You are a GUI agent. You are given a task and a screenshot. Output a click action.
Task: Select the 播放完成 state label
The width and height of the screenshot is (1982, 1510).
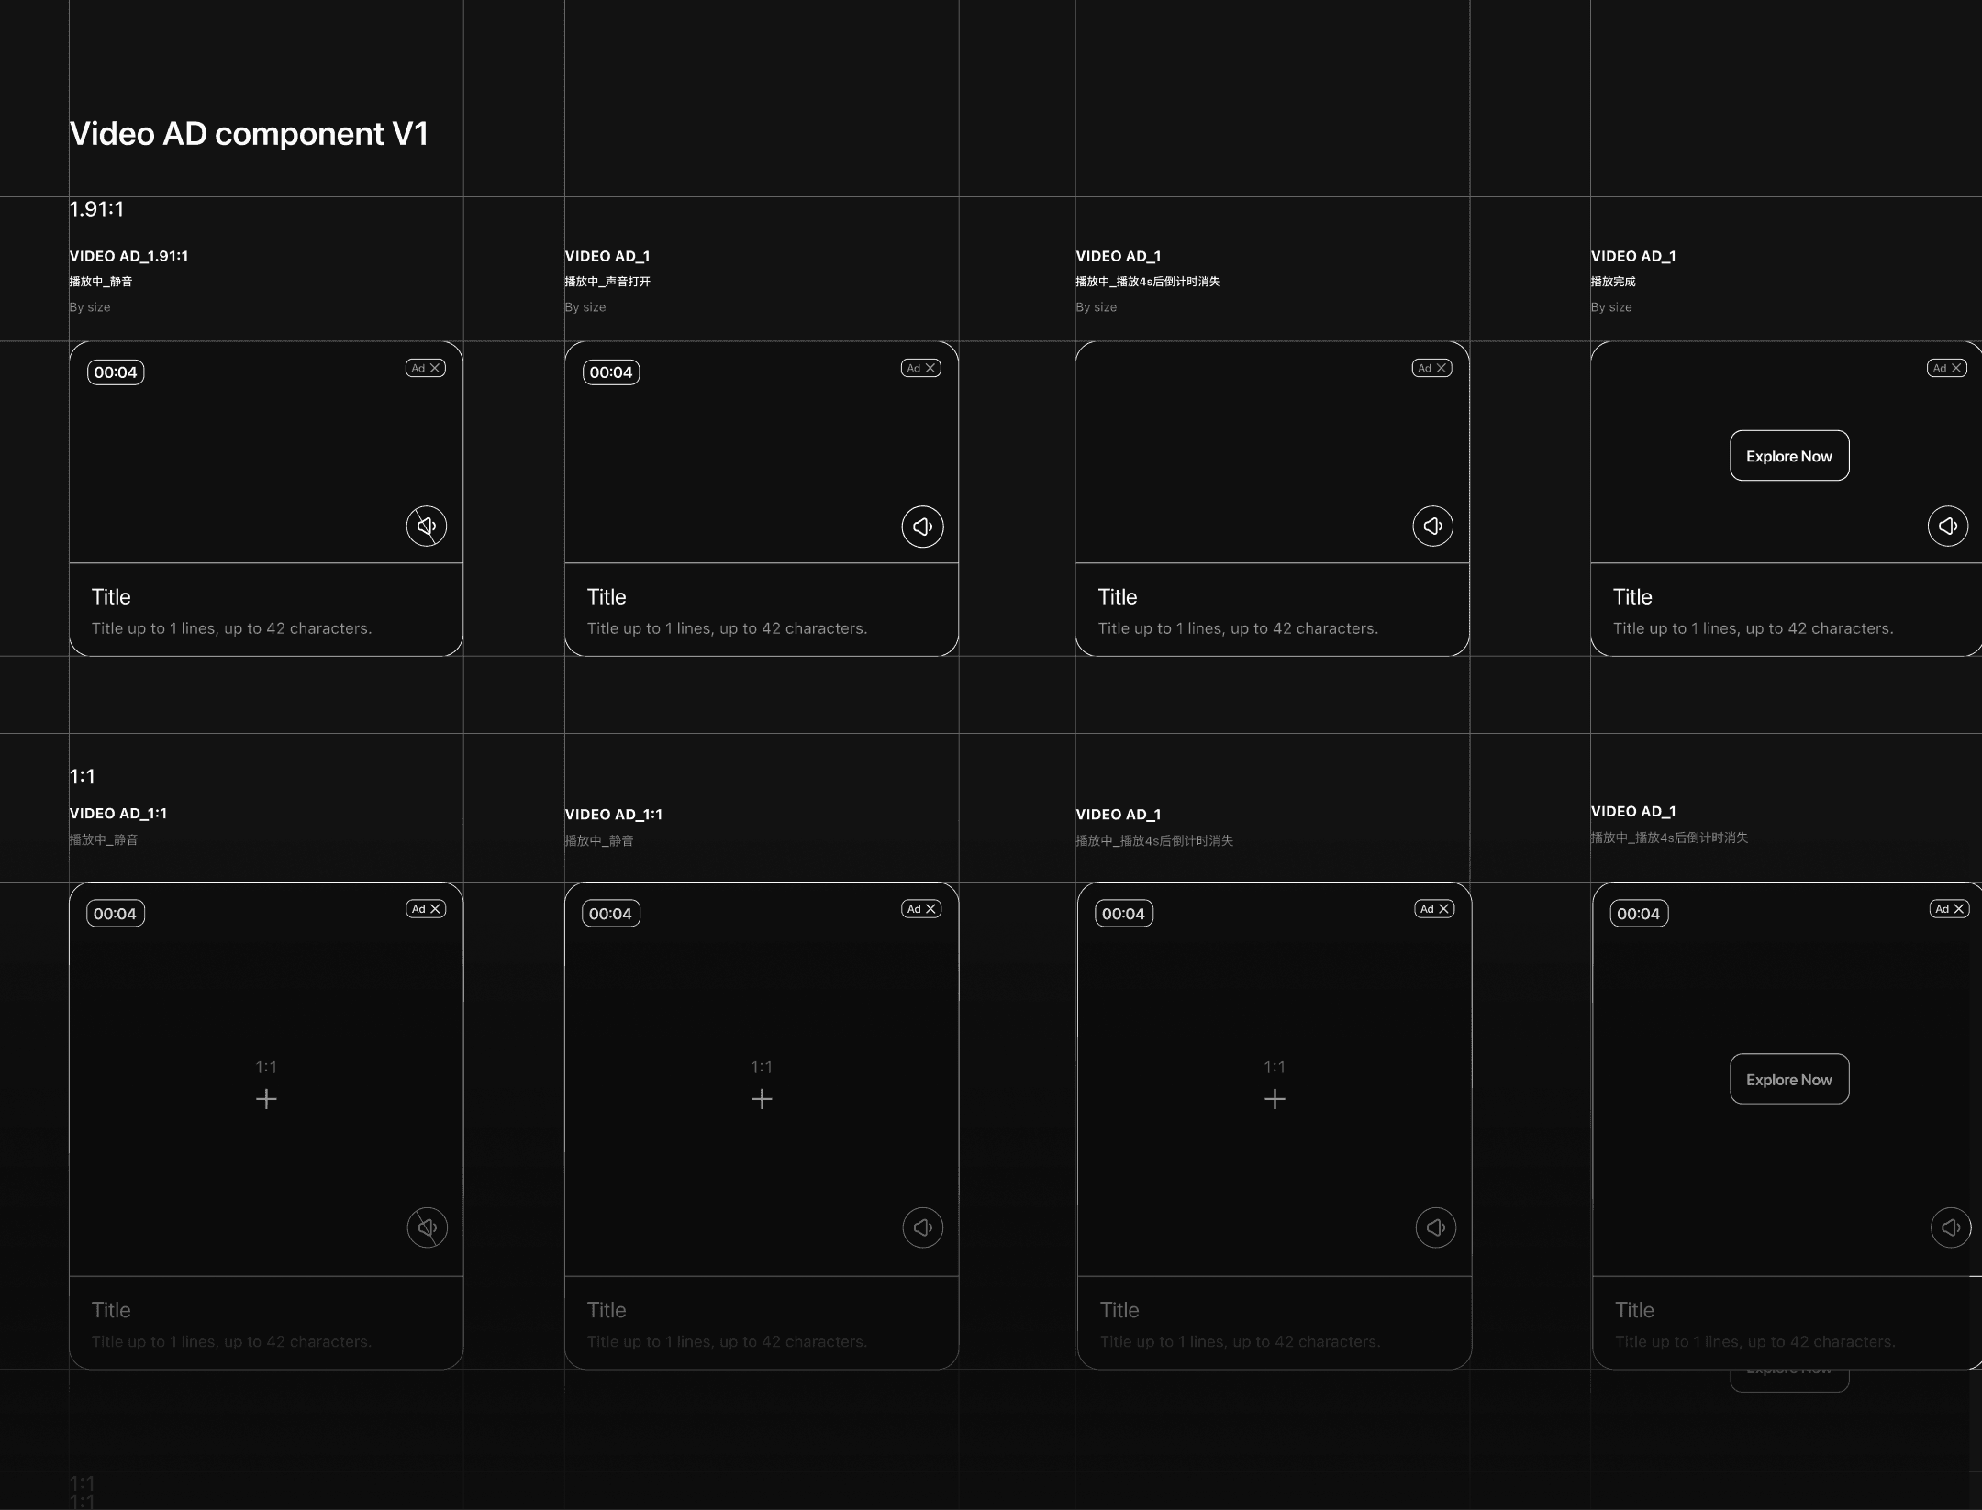1613,282
